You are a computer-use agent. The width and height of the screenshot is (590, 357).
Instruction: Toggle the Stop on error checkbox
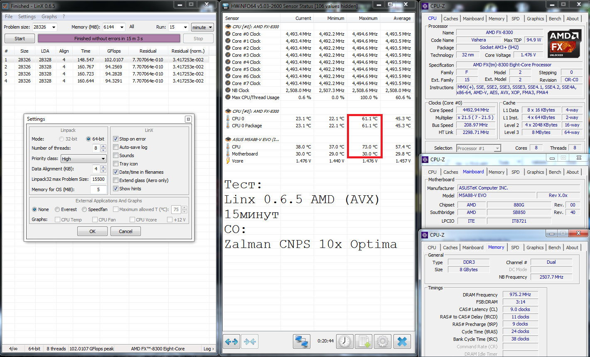click(x=116, y=139)
